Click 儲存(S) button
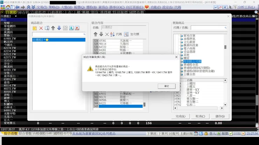This screenshot has width=259, height=145. pos(220,116)
